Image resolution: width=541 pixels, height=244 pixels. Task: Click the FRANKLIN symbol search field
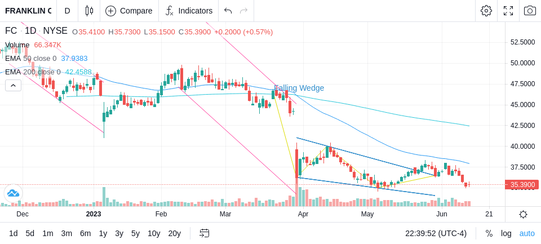tap(28, 11)
